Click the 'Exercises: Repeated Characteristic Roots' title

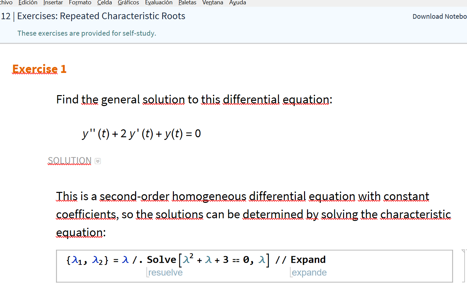coord(101,16)
